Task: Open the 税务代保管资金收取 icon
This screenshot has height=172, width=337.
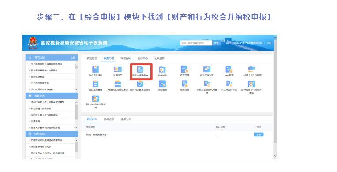Action: pyautogui.click(x=140, y=84)
